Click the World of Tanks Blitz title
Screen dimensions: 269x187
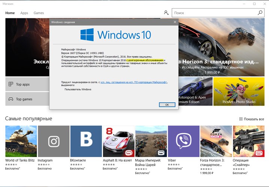(20, 160)
